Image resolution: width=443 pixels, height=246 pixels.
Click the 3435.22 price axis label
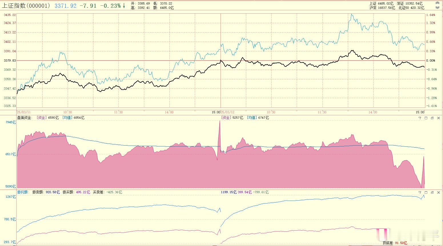pyautogui.click(x=10, y=15)
